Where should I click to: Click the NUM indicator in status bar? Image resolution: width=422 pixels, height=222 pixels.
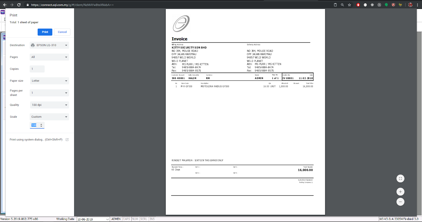pyautogui.click(x=135, y=219)
